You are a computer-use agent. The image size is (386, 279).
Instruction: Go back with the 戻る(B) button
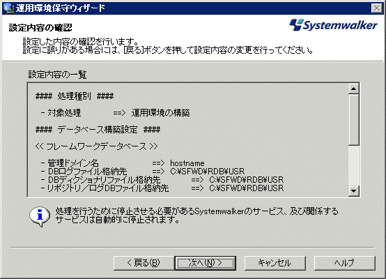[144, 263]
